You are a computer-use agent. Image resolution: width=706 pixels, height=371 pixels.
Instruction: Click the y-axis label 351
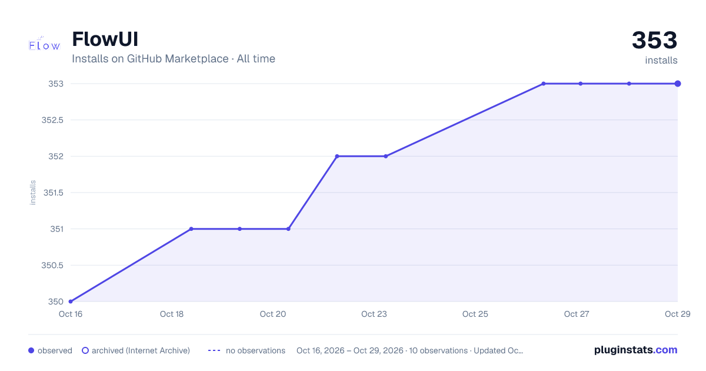pos(56,228)
